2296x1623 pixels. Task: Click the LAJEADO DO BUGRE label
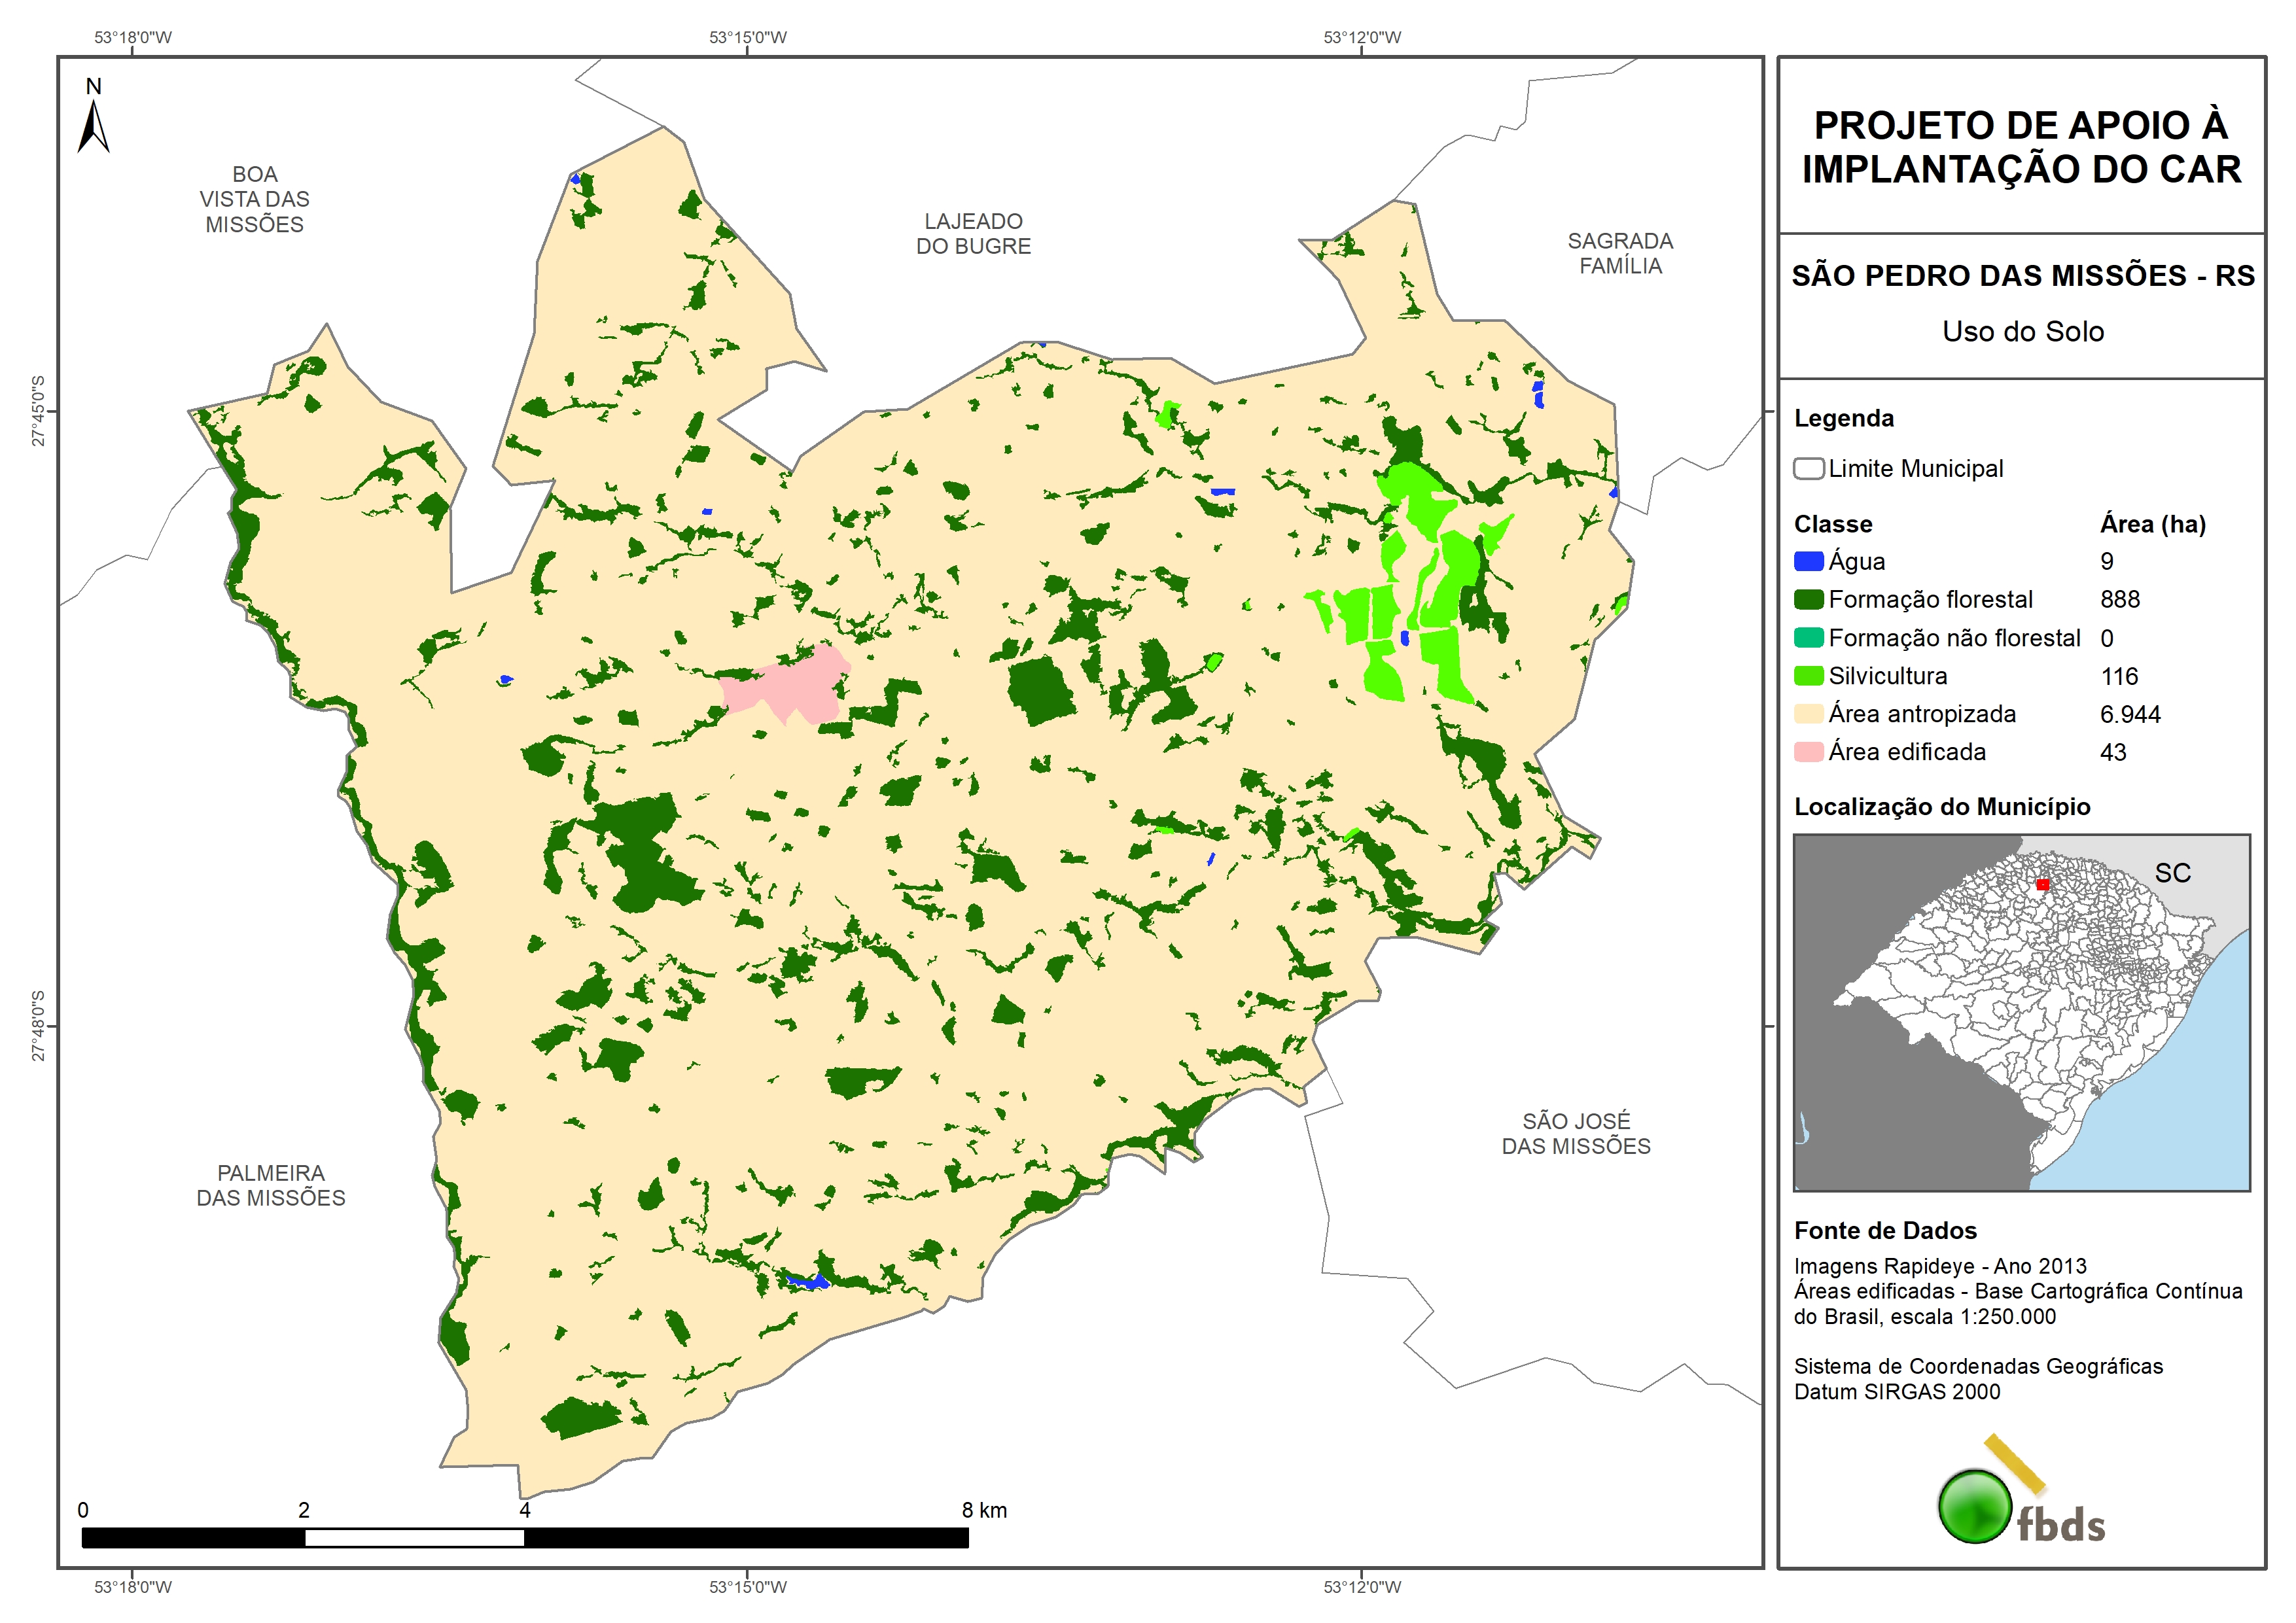pos(973,234)
